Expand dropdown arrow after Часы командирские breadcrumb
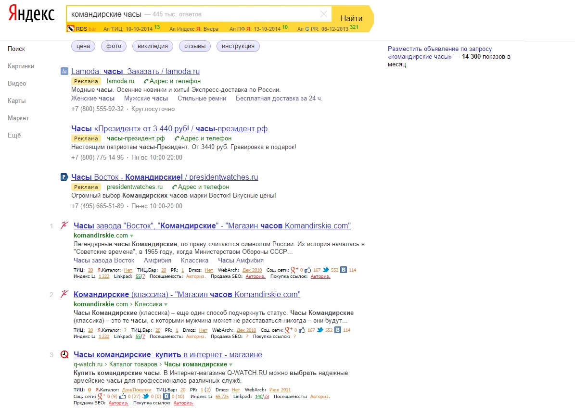The height and width of the screenshot is (413, 575). (x=230, y=364)
